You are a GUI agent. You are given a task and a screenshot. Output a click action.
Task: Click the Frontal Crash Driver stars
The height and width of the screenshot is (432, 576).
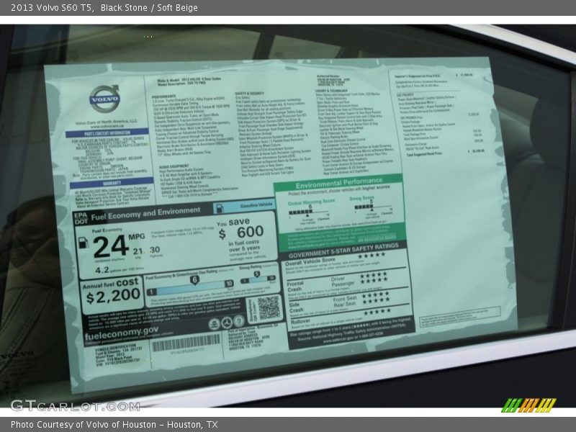(x=374, y=274)
